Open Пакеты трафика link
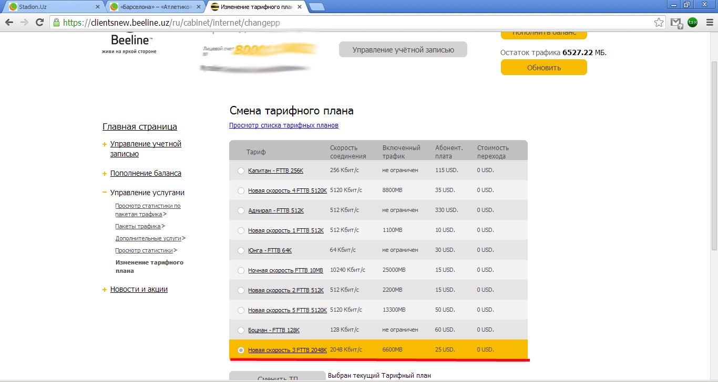Viewport: 718px width, 382px height. 138,226
